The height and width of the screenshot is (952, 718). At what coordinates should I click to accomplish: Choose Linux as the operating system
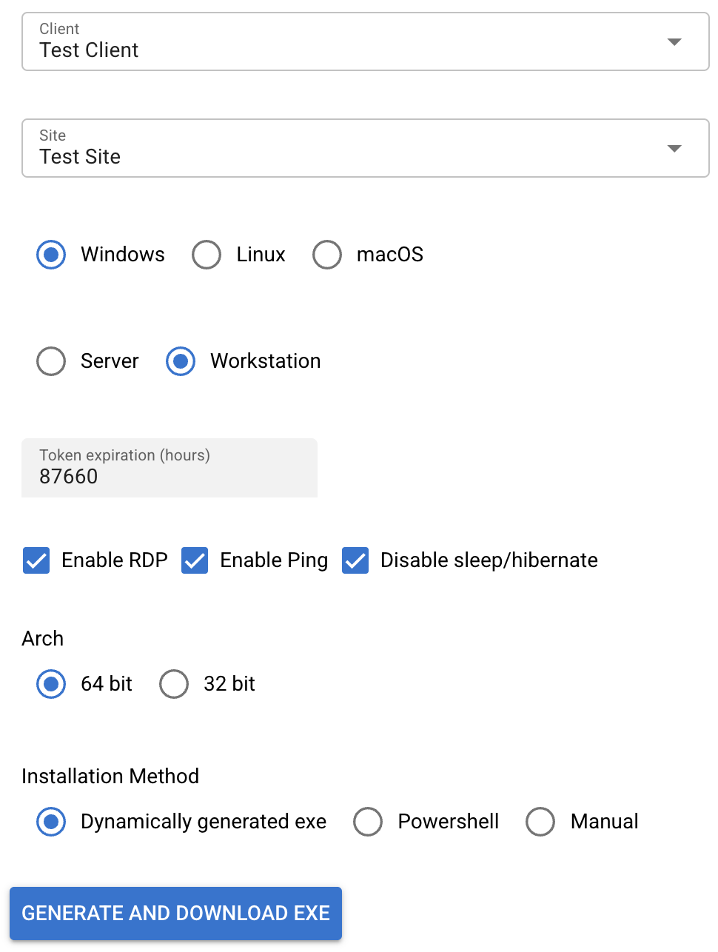207,255
